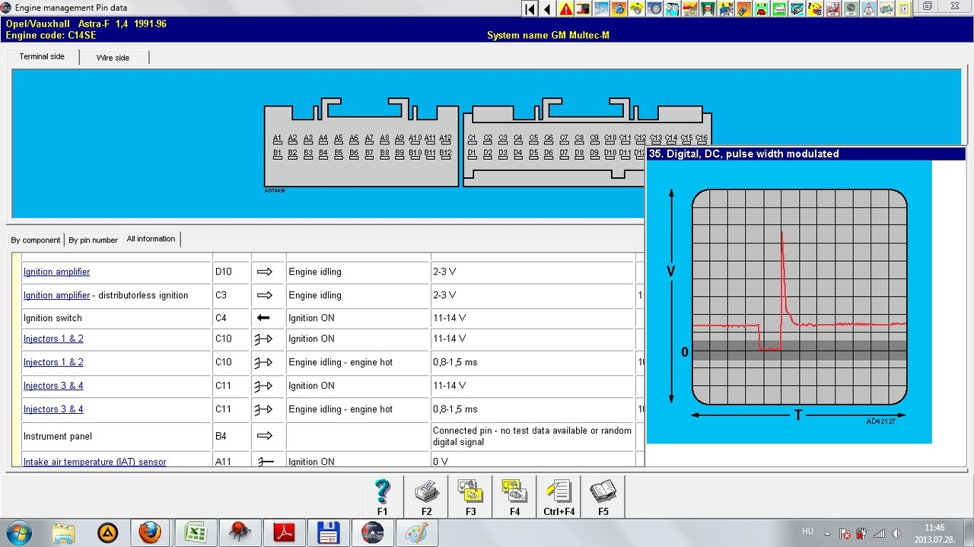Go to first page with bar-arrow icon
The height and width of the screenshot is (547, 974).
[x=530, y=9]
